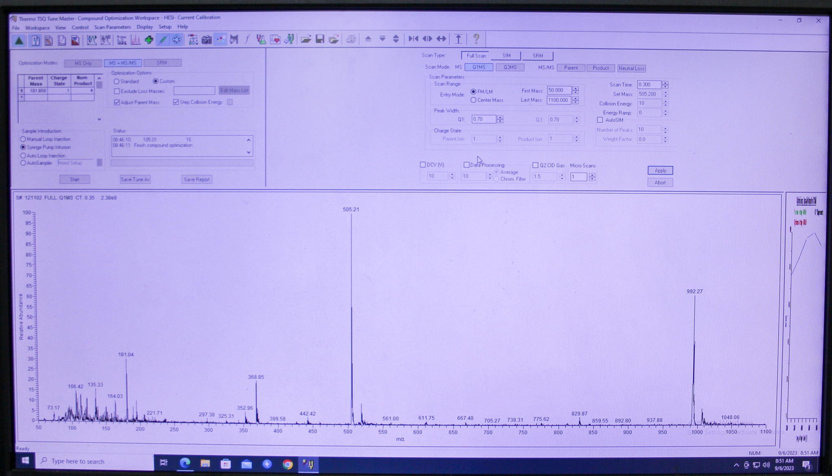This screenshot has width=832, height=476.
Task: Select the syringe infusion toolbar icon
Action: [162, 39]
